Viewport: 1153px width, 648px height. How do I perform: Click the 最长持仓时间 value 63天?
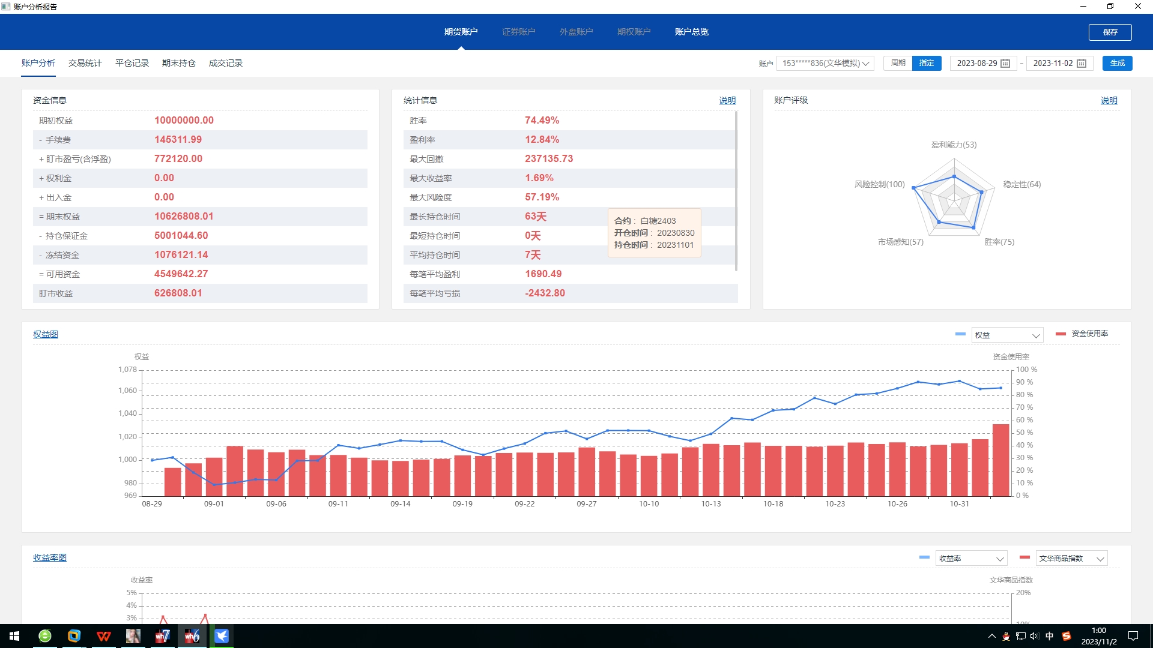tap(536, 216)
